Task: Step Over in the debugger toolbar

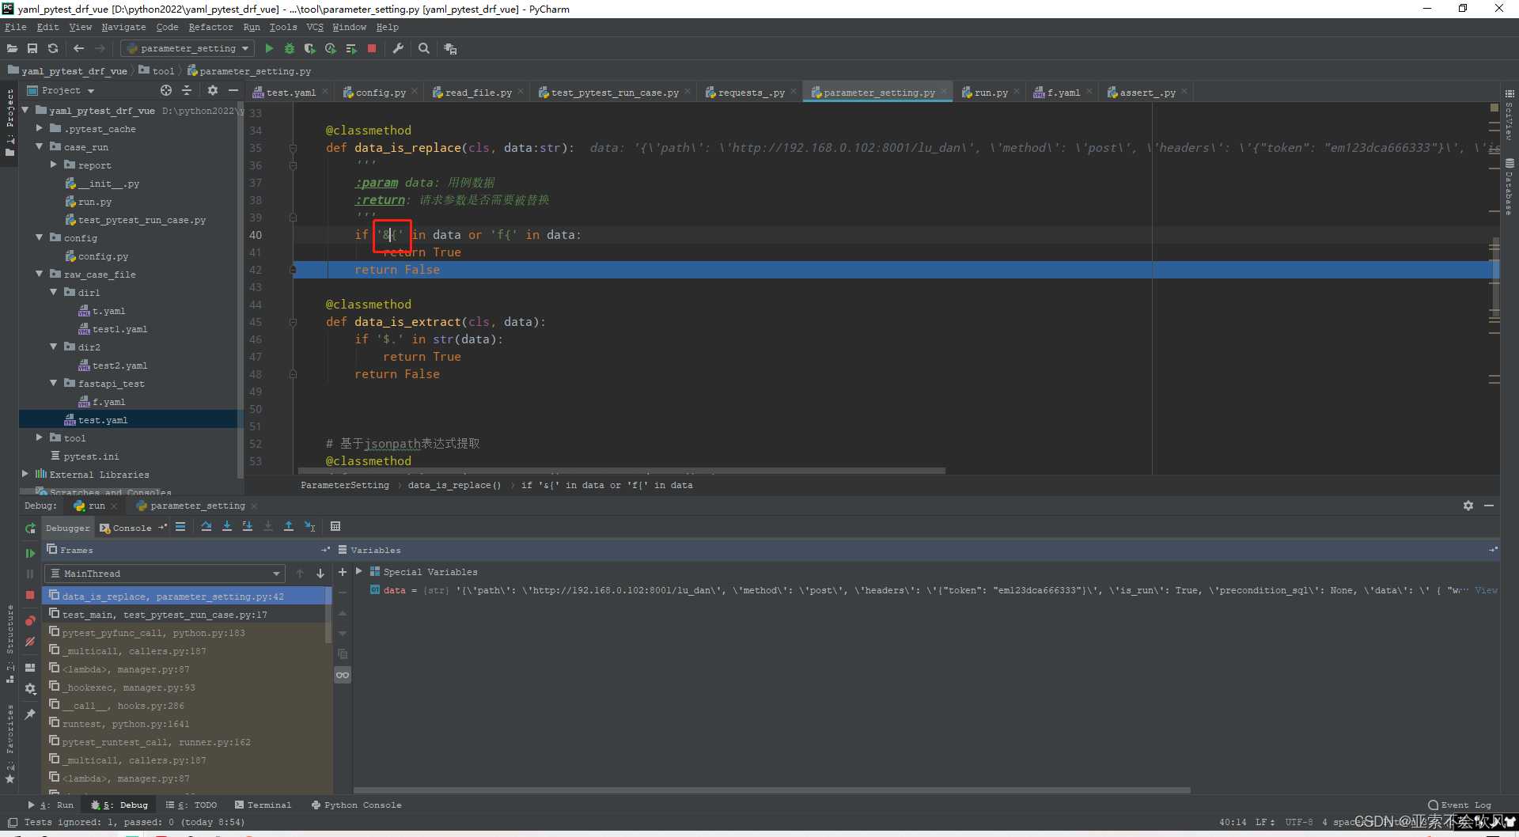Action: click(x=206, y=527)
